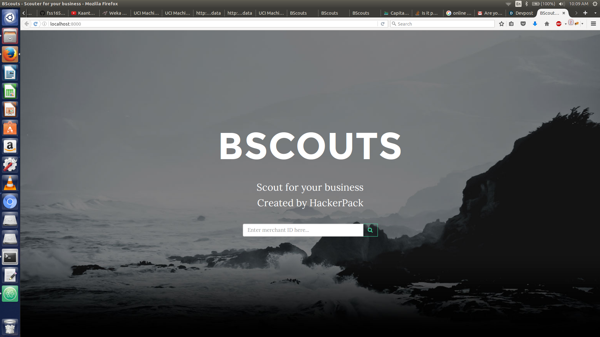Open a new tab with plus button

click(585, 13)
